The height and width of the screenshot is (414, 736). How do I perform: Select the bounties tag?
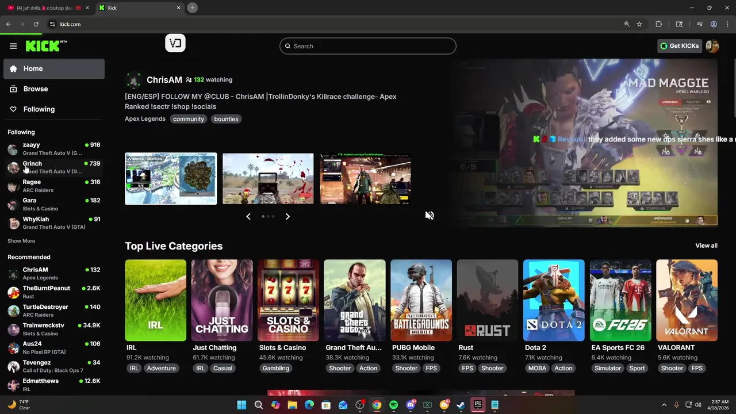tap(226, 119)
